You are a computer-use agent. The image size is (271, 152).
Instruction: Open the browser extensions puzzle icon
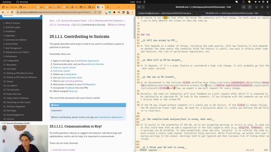click(x=114, y=12)
